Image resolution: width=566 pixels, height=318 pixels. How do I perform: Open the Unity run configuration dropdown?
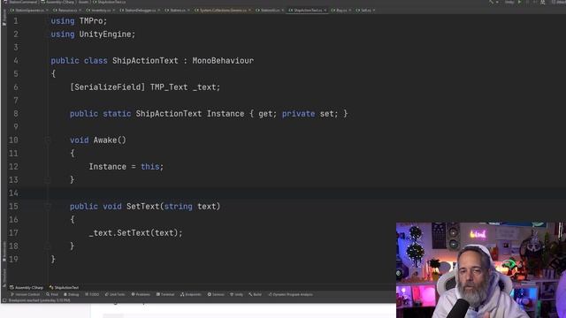click(509, 2)
